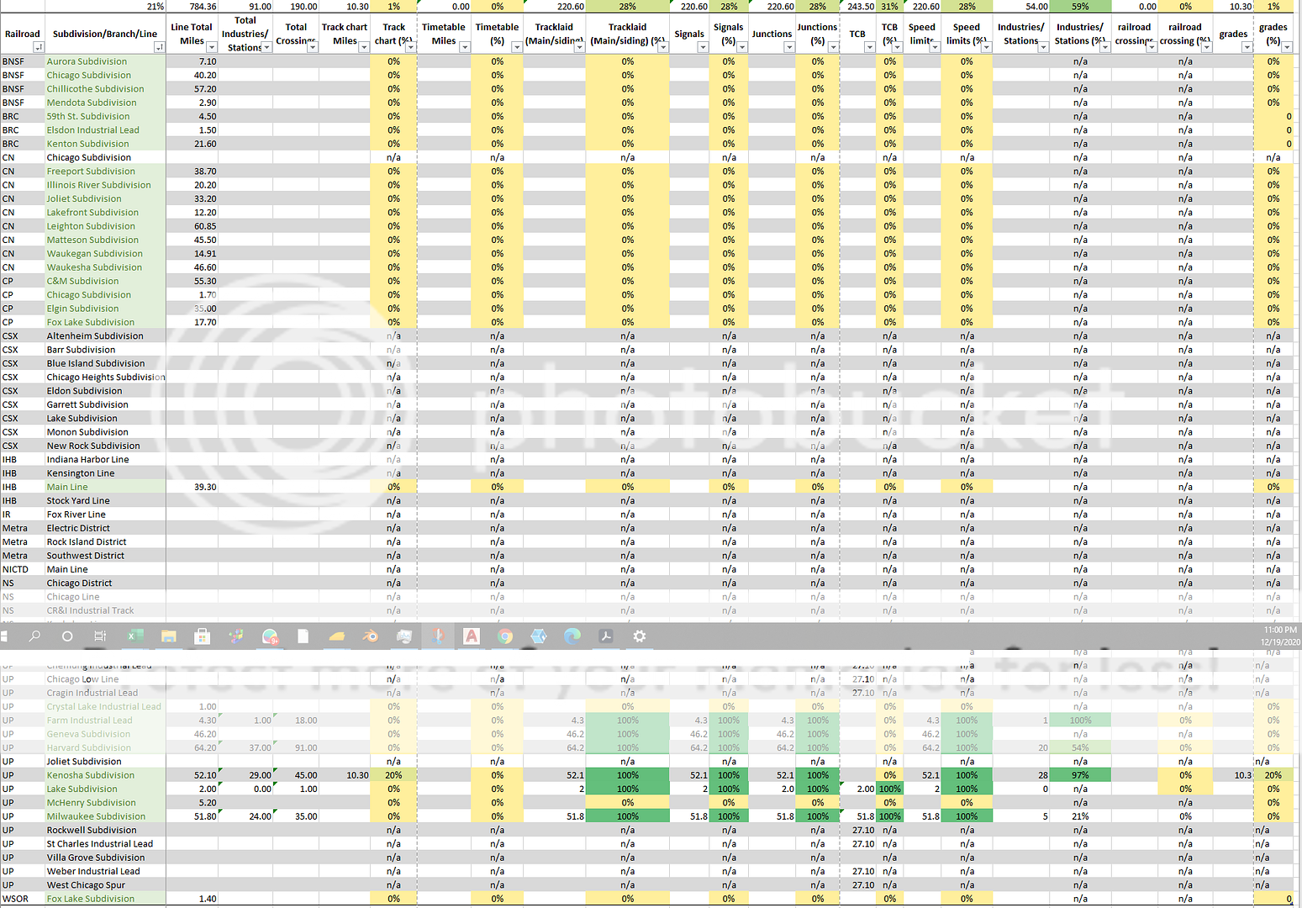Launch File Explorer from the taskbar

[x=168, y=636]
